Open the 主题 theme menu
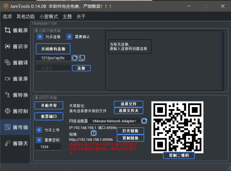 tap(67, 16)
